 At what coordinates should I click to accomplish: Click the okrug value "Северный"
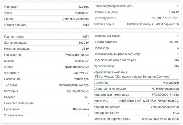[x=82, y=13]
